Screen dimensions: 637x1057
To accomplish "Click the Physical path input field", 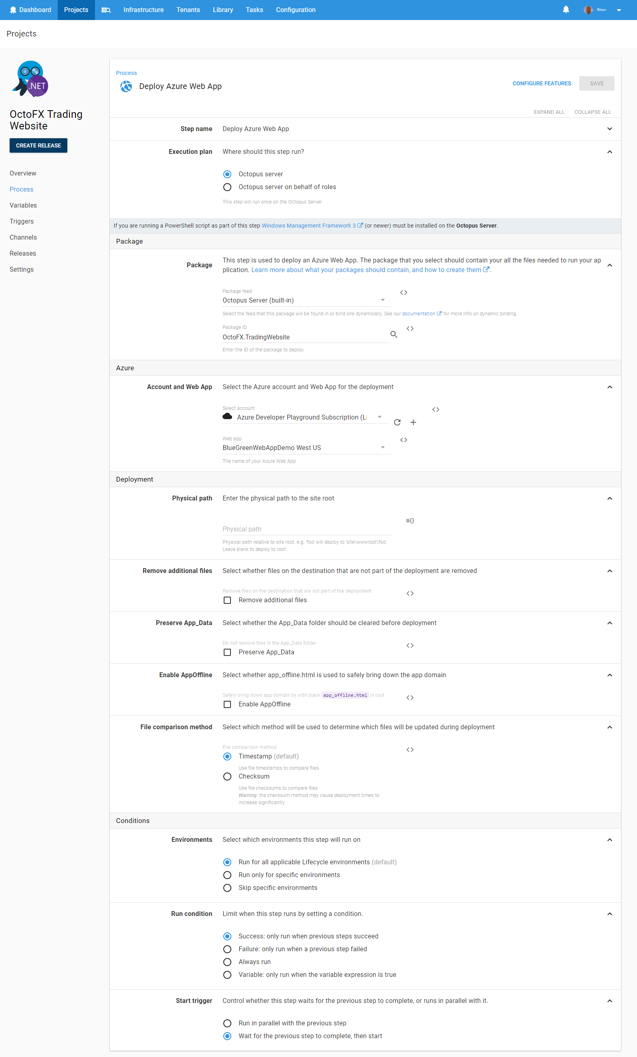I will pos(307,529).
